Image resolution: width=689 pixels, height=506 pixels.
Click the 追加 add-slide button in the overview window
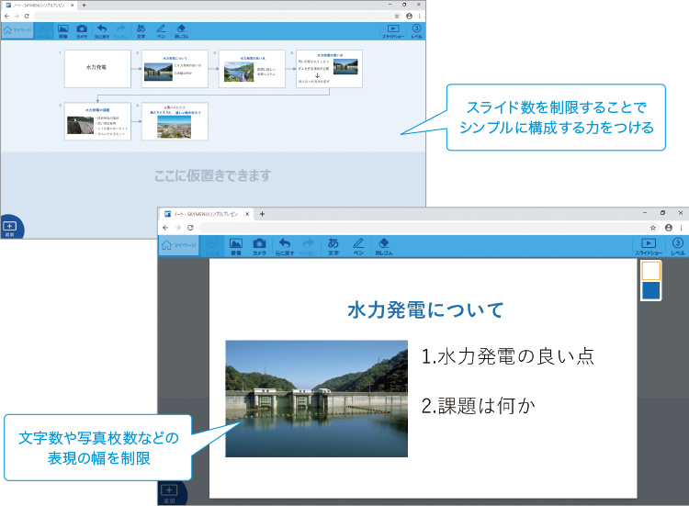click(10, 227)
